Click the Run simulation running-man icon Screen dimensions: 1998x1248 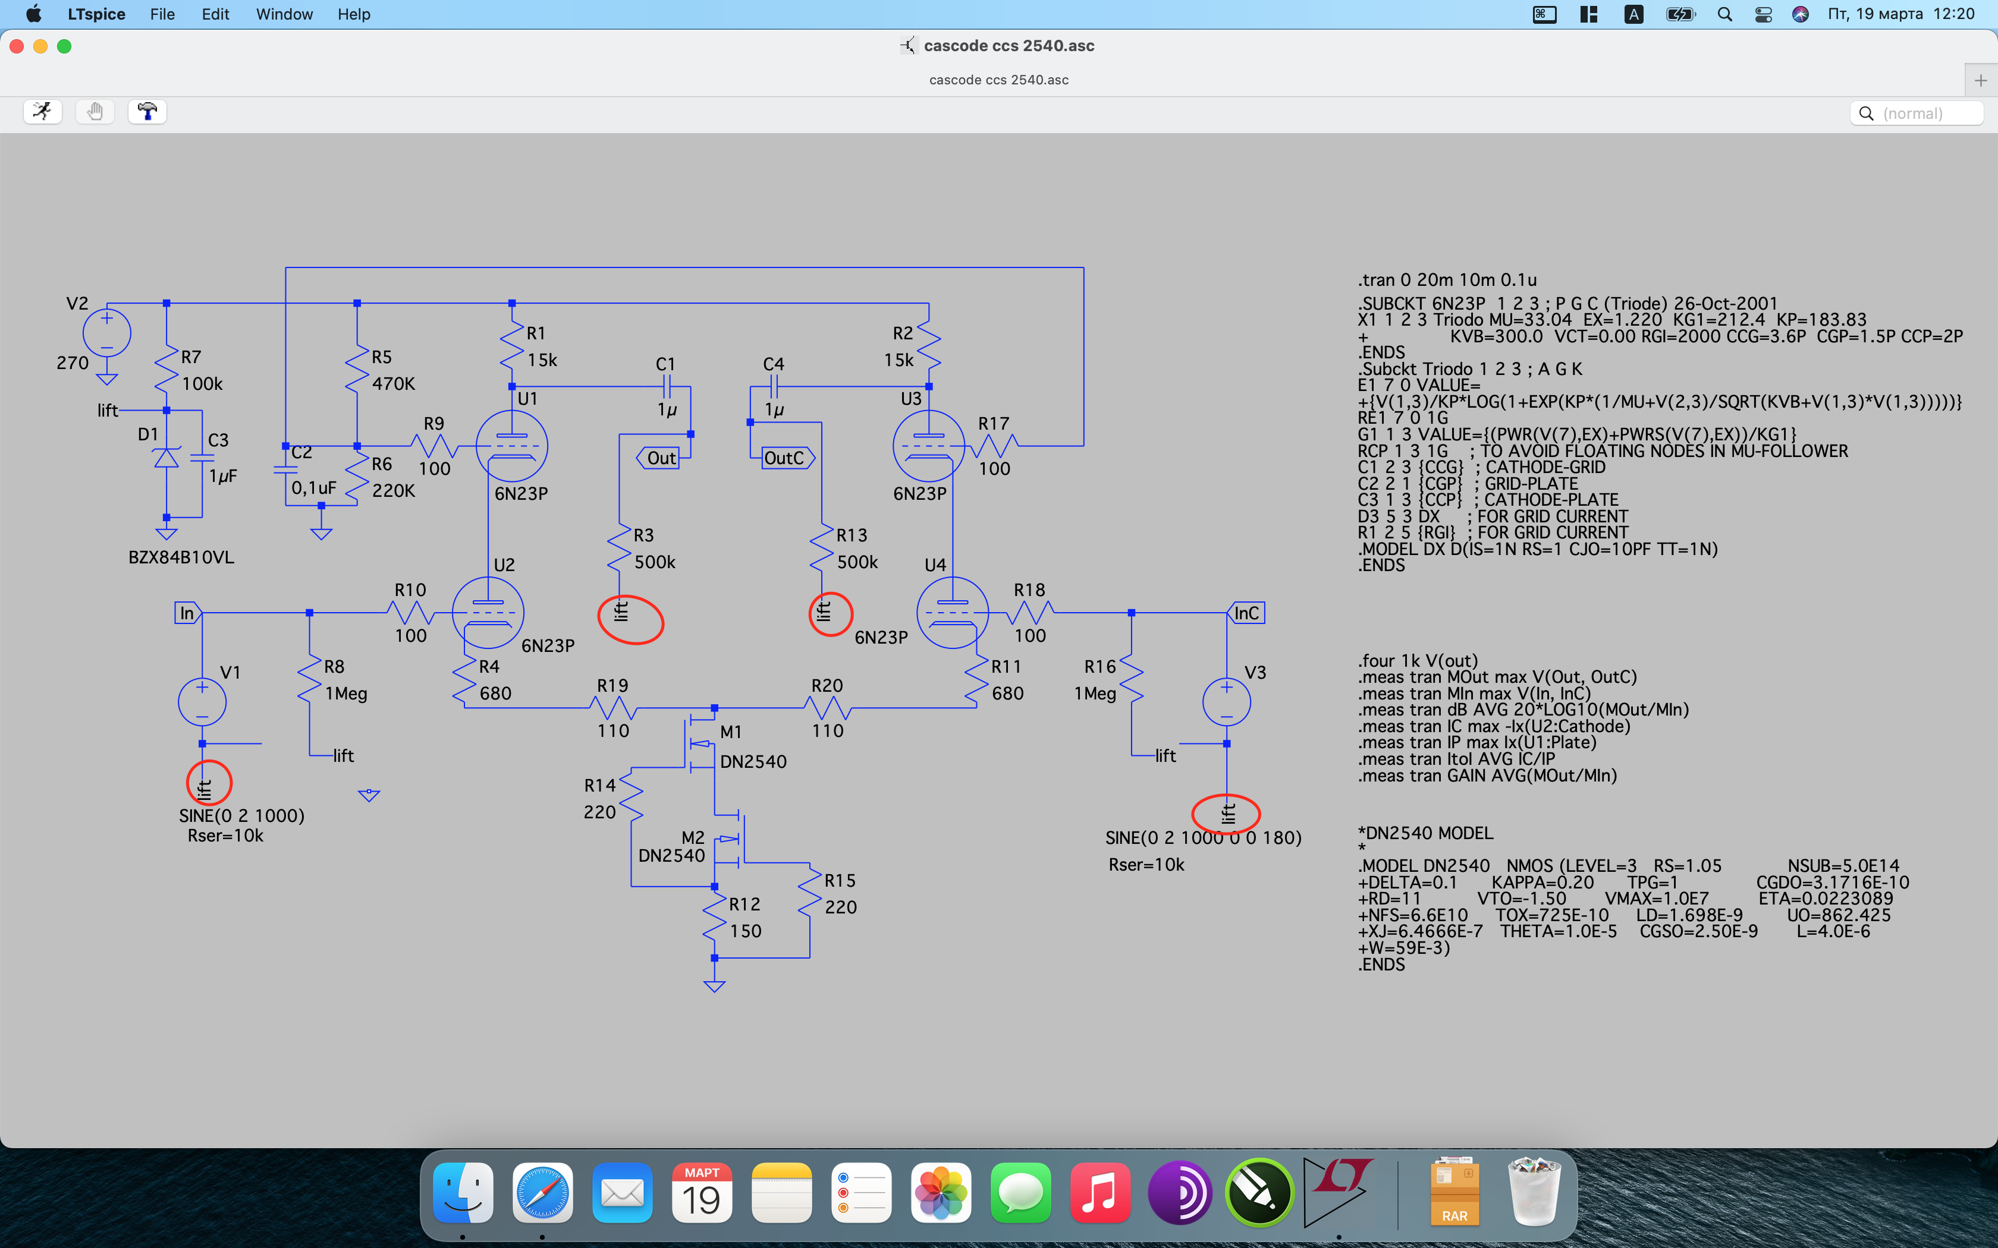click(x=42, y=112)
